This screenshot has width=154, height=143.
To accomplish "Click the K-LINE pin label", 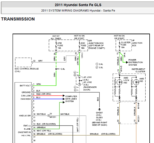I will (27, 129).
